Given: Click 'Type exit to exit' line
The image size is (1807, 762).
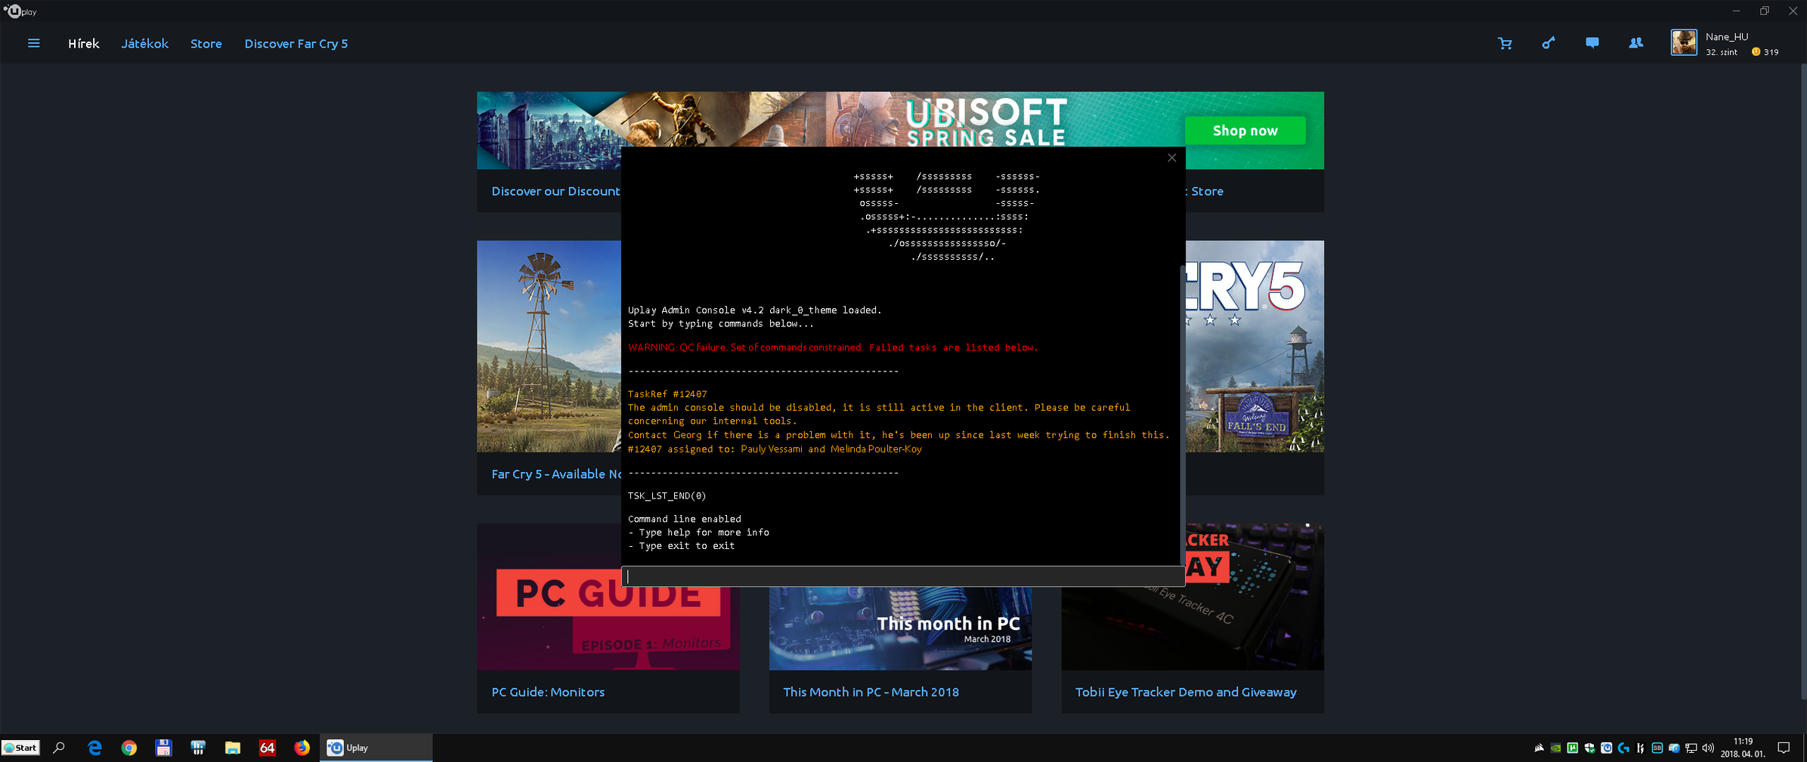Looking at the screenshot, I should [681, 546].
